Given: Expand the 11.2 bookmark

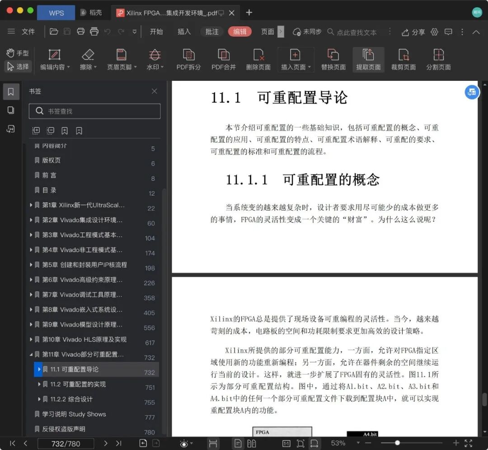Looking at the screenshot, I should [x=39, y=384].
